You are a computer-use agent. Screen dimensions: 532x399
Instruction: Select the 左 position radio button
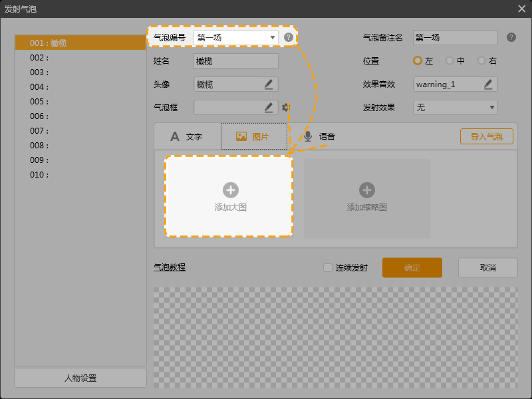click(418, 61)
